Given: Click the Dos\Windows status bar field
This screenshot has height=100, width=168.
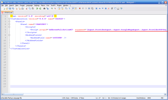Looking at the screenshot, I should click(x=141, y=98).
